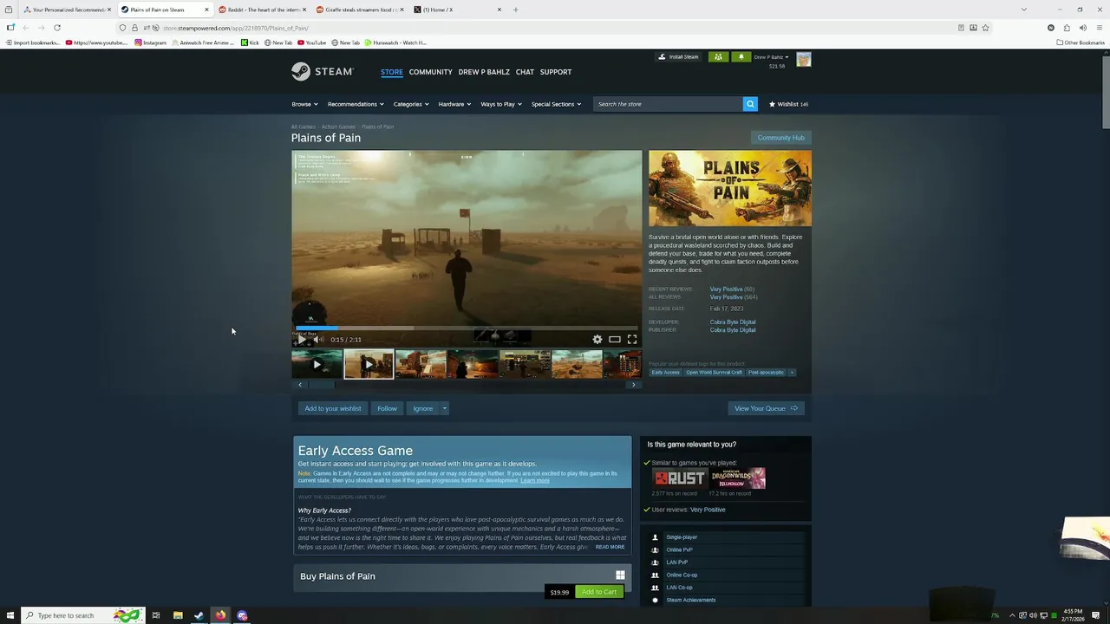Open the Recommendations dropdown menu
Screen dimensions: 1110x624
point(356,104)
